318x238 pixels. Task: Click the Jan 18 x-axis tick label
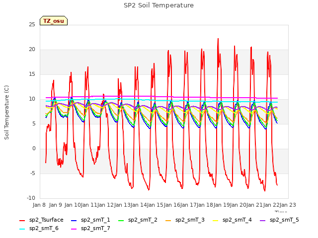tap(205, 205)
